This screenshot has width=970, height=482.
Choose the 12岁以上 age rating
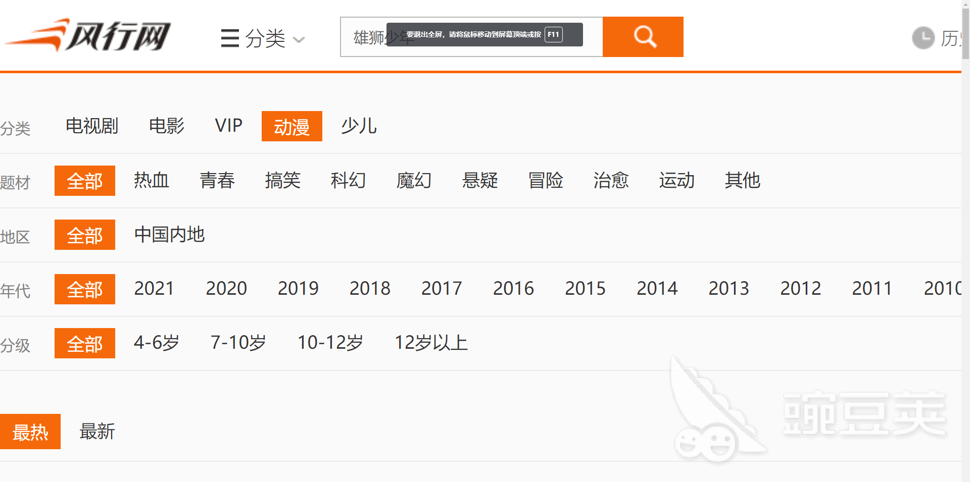tap(431, 343)
